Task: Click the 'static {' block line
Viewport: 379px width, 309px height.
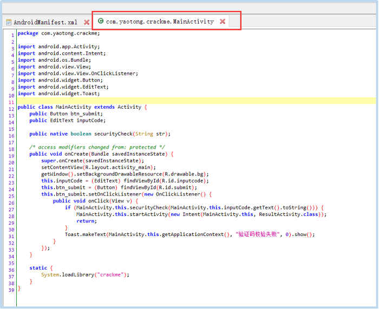Action: tap(41, 268)
